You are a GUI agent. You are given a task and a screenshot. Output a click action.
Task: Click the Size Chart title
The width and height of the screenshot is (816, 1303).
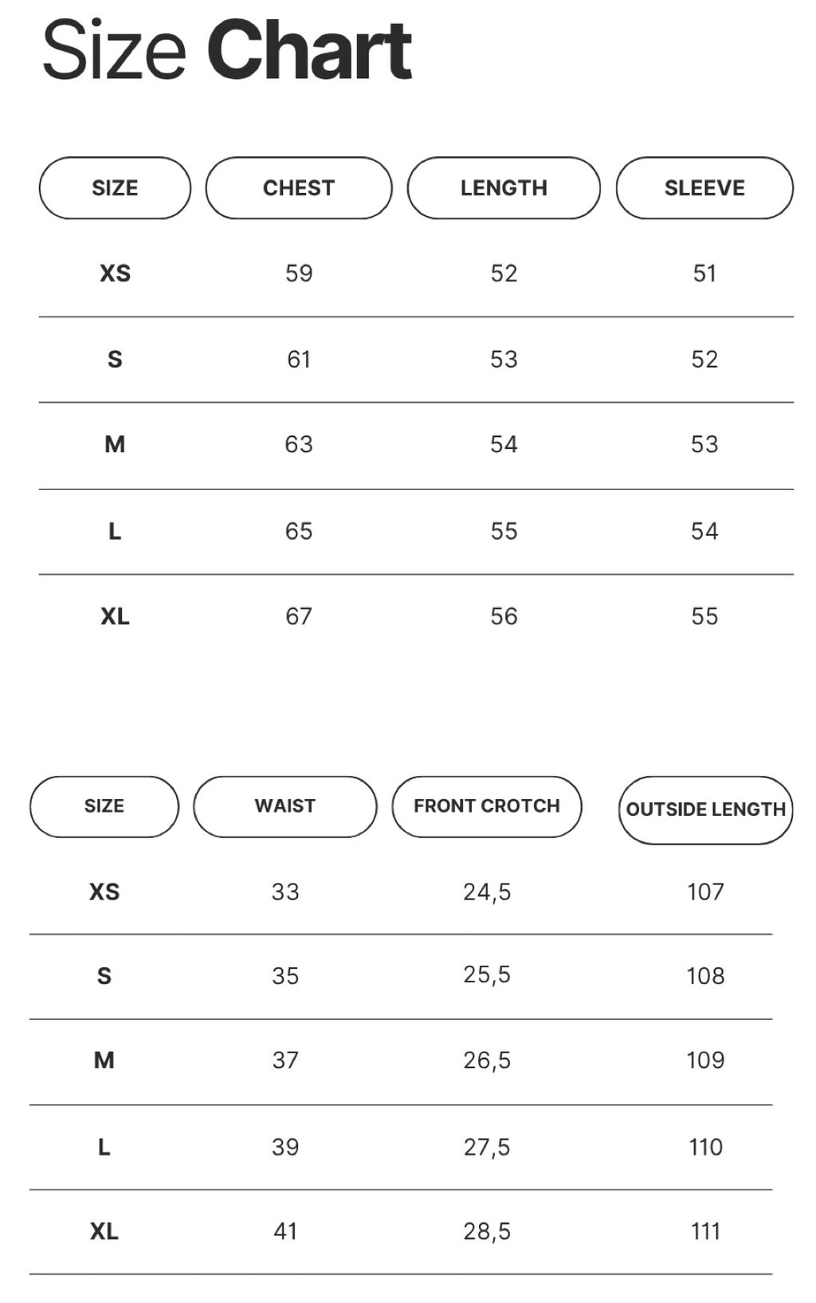click(x=227, y=51)
